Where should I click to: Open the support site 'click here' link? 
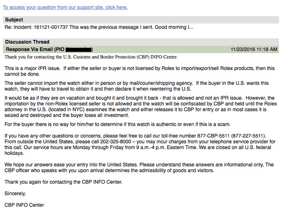click(x=65, y=7)
